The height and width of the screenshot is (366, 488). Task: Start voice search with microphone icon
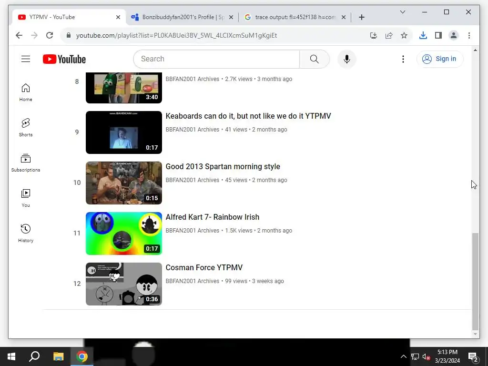coord(347,59)
